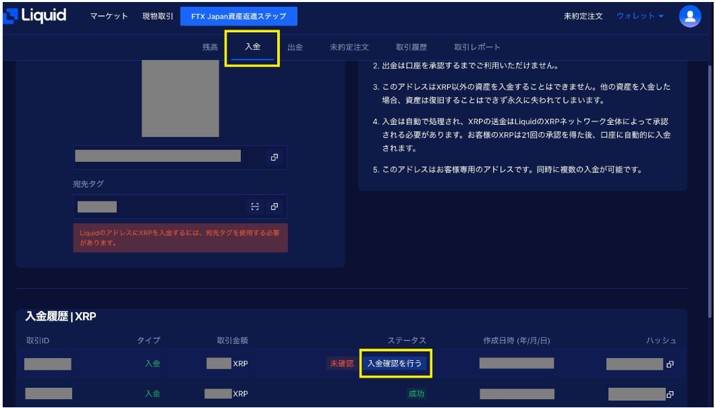Click the 成功 status badge

pos(416,393)
